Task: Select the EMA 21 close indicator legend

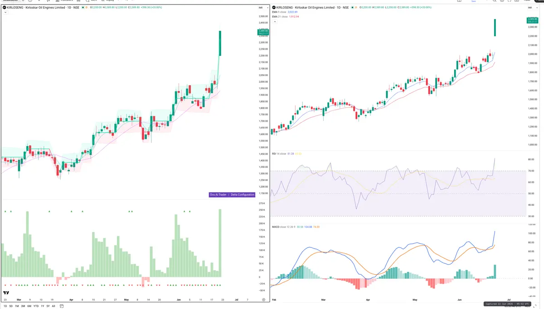Action: (x=279, y=16)
